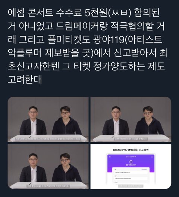179x197 pixels.
Task: Click the pen on desk in top-right photo
Action: 113,137
